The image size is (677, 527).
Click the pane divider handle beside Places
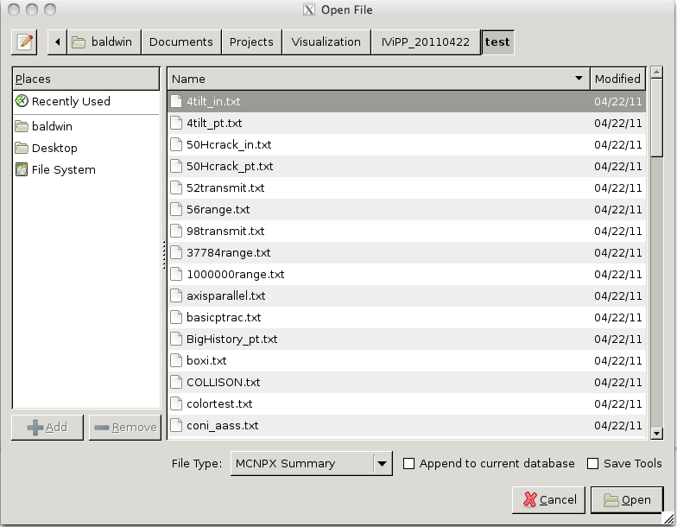pos(164,254)
